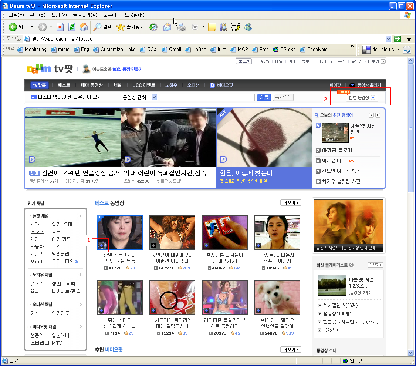The image size is (416, 366).
Task: Switch to the 베스트 navigation tab
Action: coord(64,85)
